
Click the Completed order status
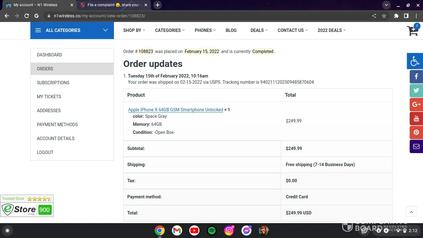click(263, 51)
